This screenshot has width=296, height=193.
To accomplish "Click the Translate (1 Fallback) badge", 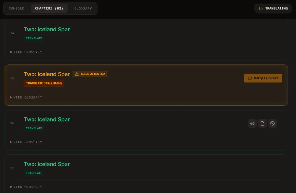I will click(44, 83).
